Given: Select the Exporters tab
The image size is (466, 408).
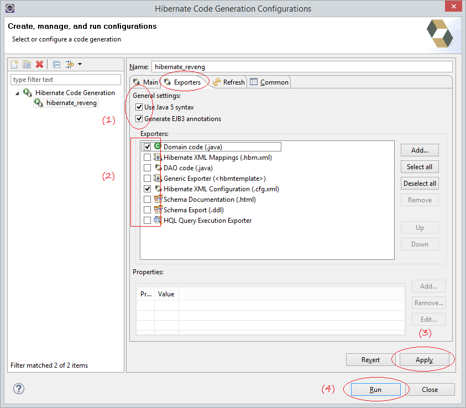Looking at the screenshot, I should click(x=183, y=82).
